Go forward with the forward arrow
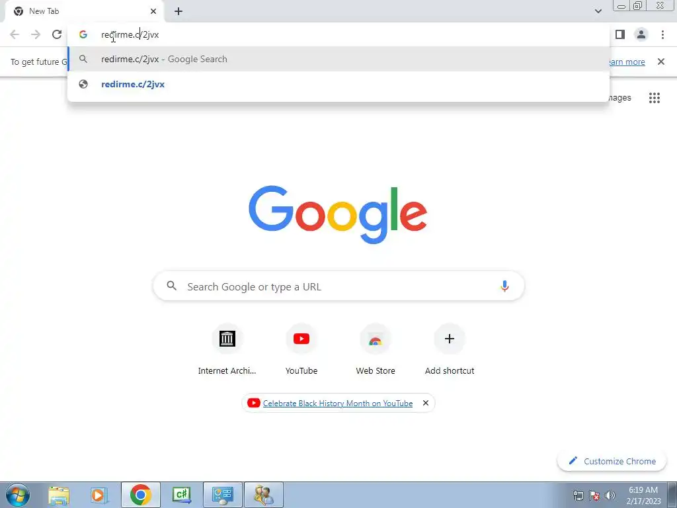This screenshot has height=508, width=677. (x=36, y=34)
